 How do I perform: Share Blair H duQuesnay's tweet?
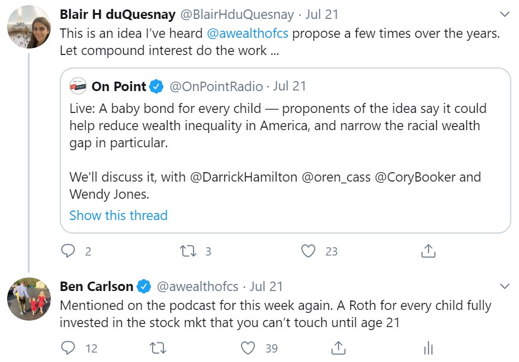click(x=428, y=251)
